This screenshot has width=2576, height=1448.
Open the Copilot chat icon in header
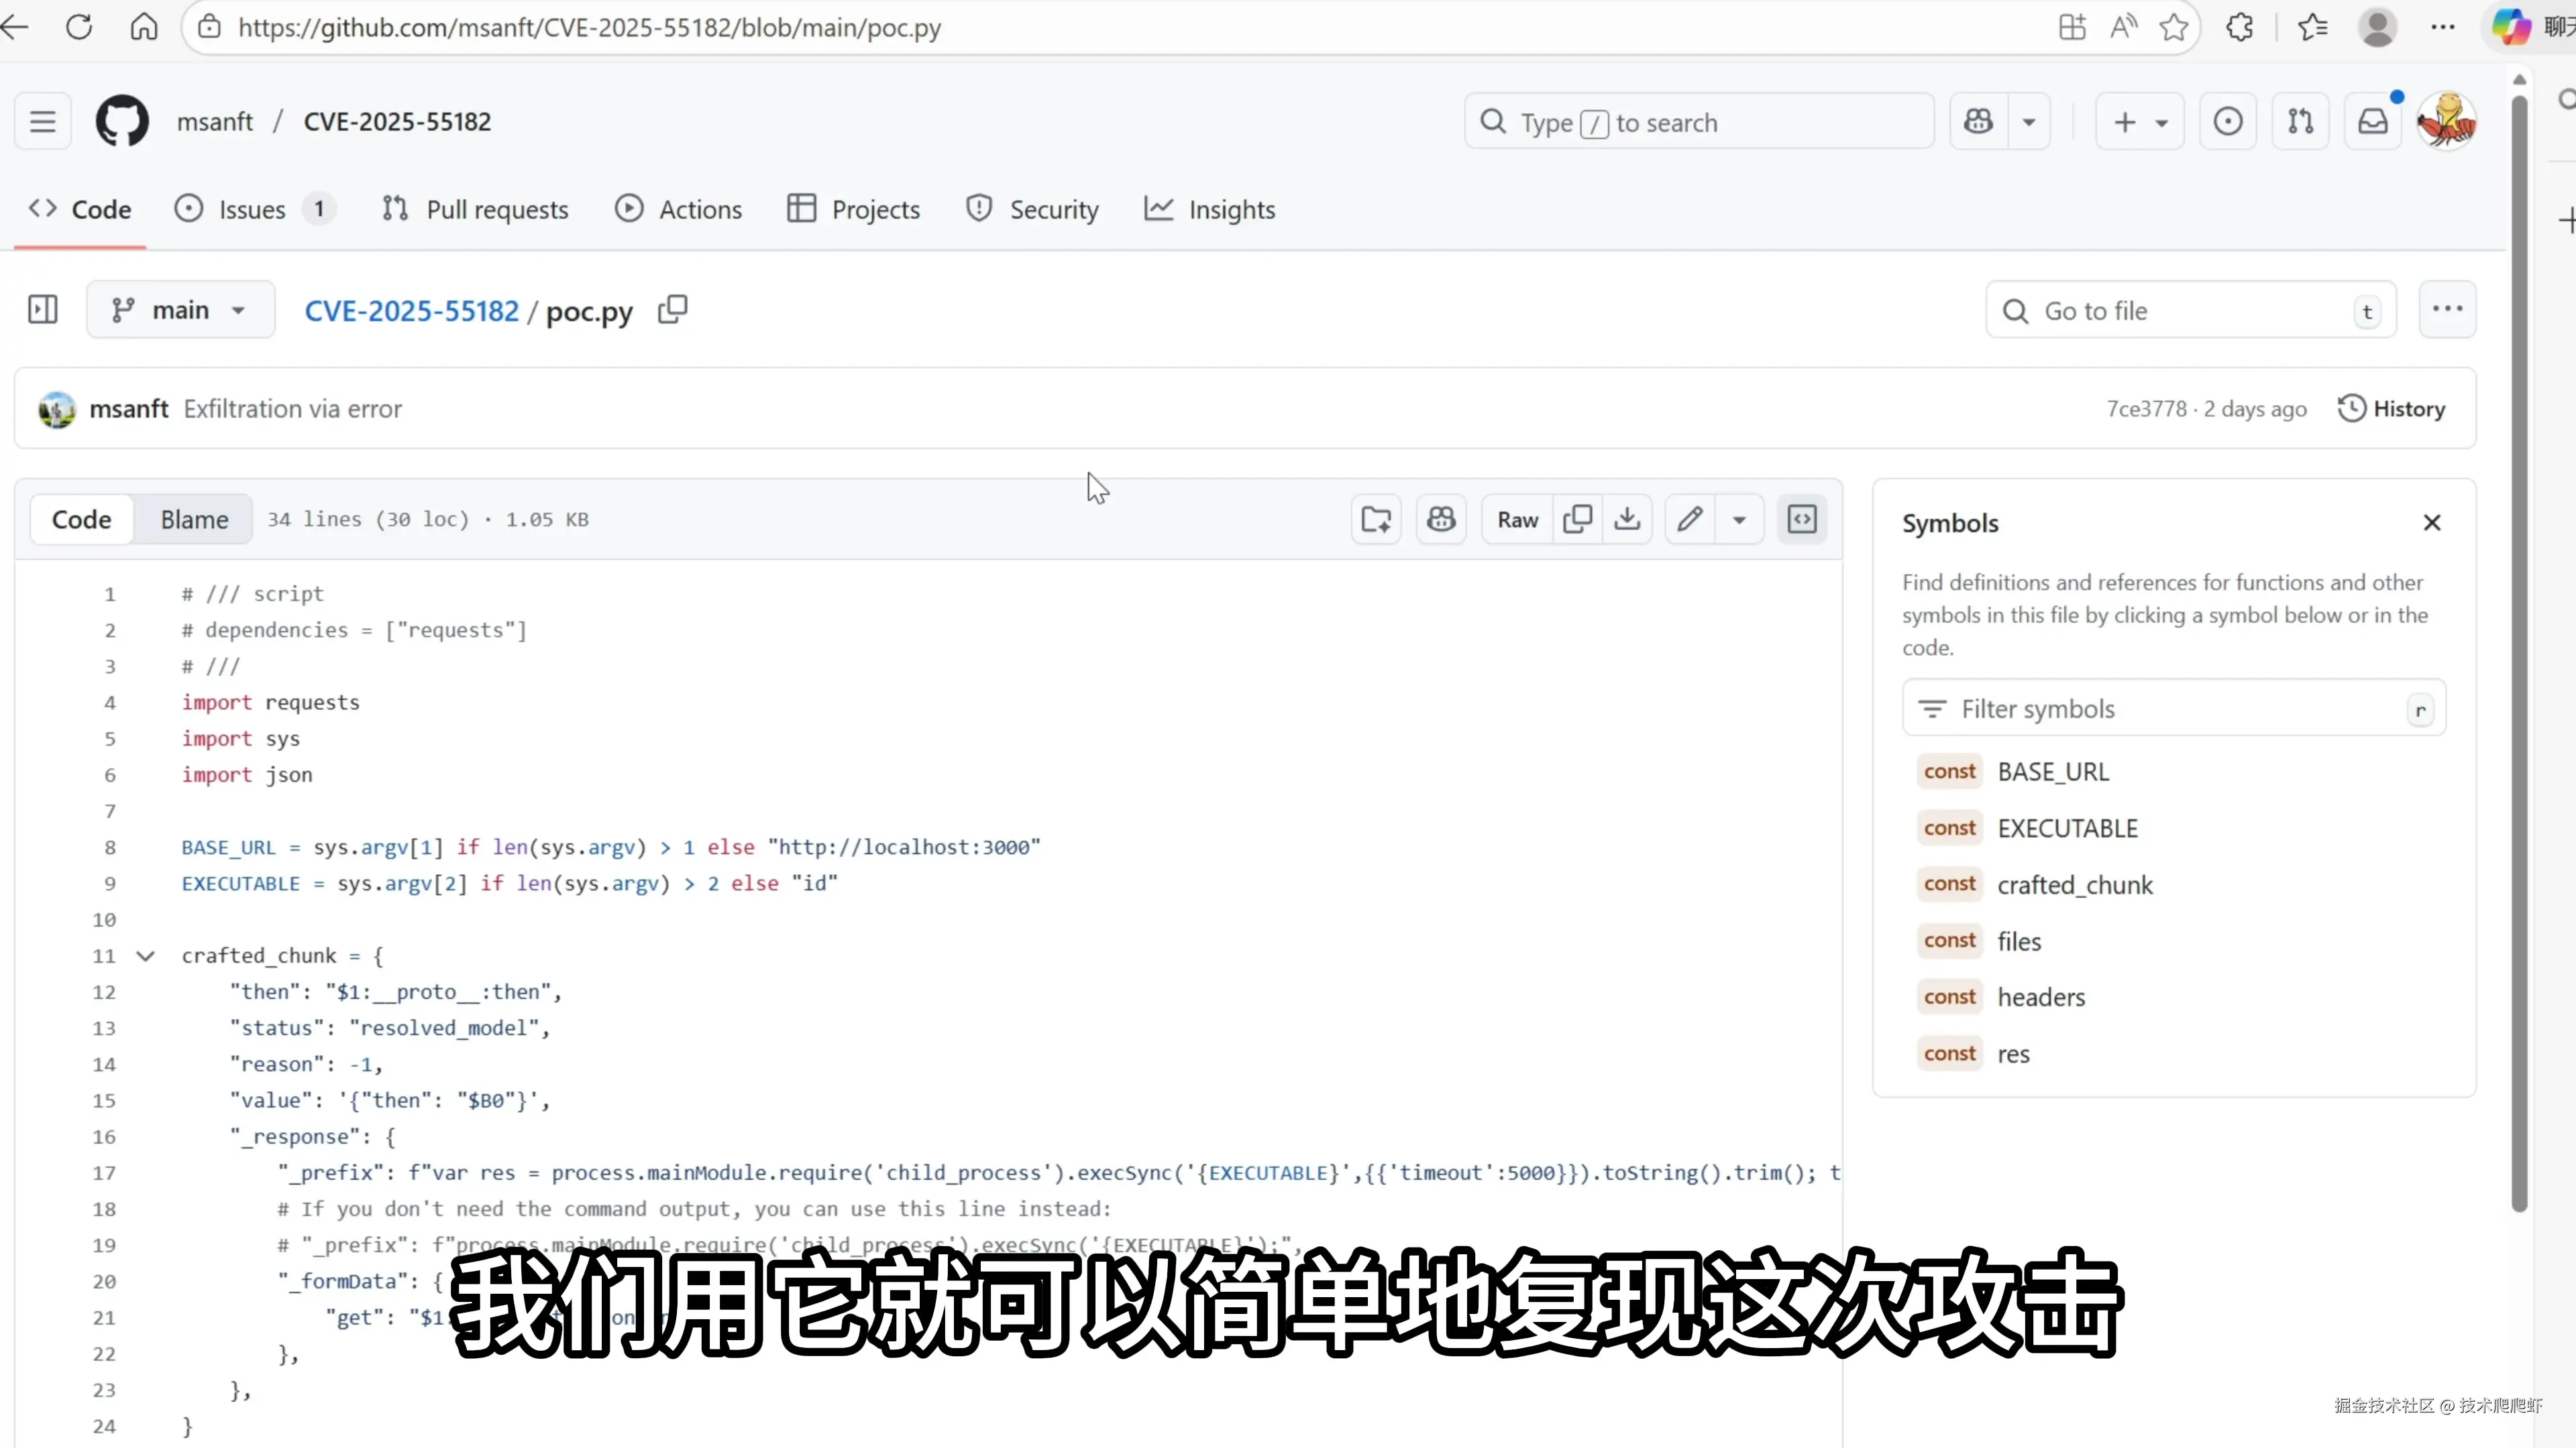1978,122
